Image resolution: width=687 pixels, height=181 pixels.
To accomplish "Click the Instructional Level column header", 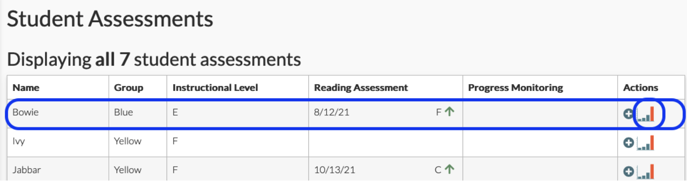I will pyautogui.click(x=215, y=88).
